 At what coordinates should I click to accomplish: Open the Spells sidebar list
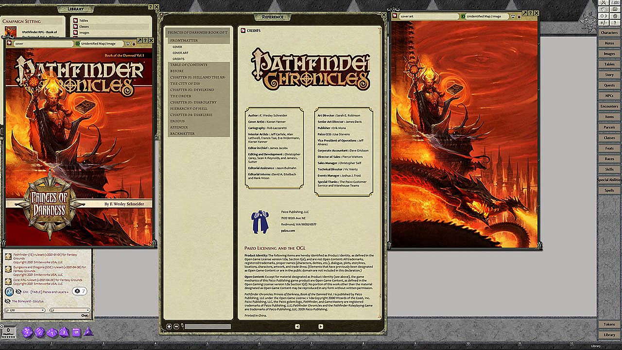(609, 191)
